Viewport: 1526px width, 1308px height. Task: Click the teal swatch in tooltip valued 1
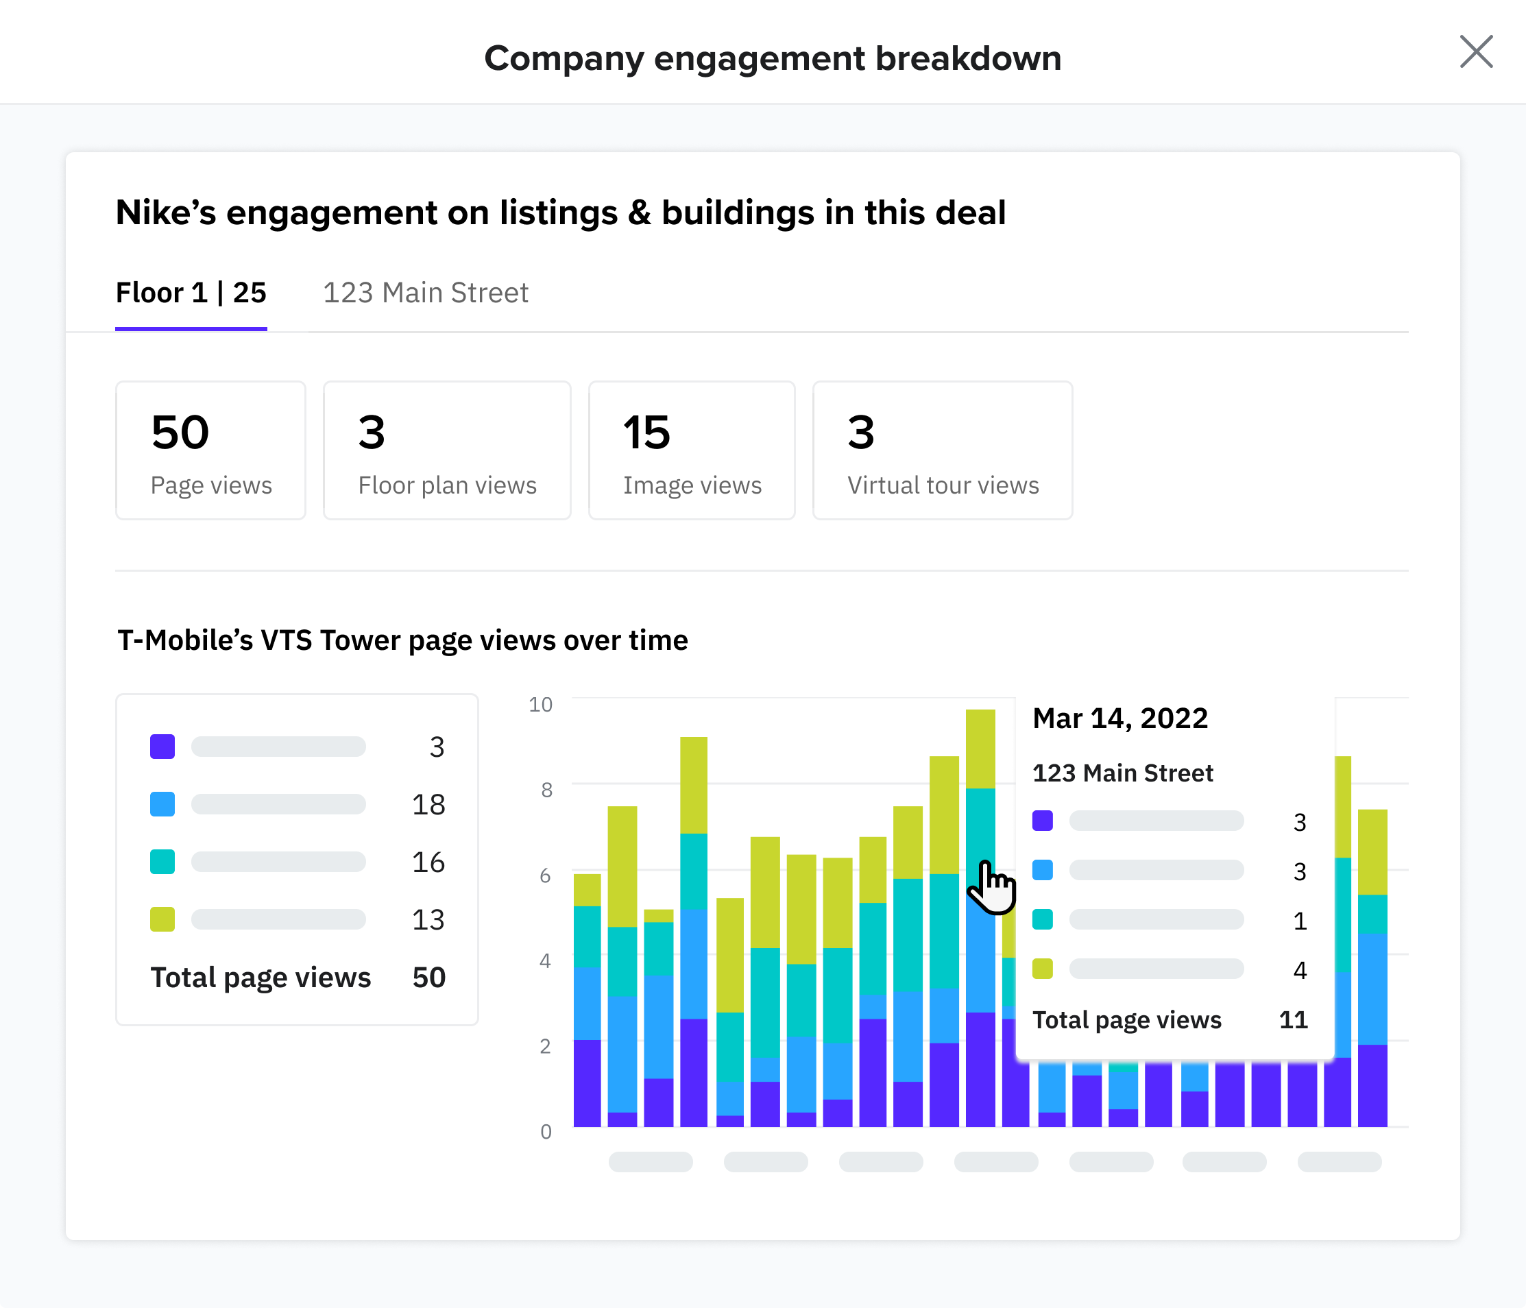[x=1042, y=919]
